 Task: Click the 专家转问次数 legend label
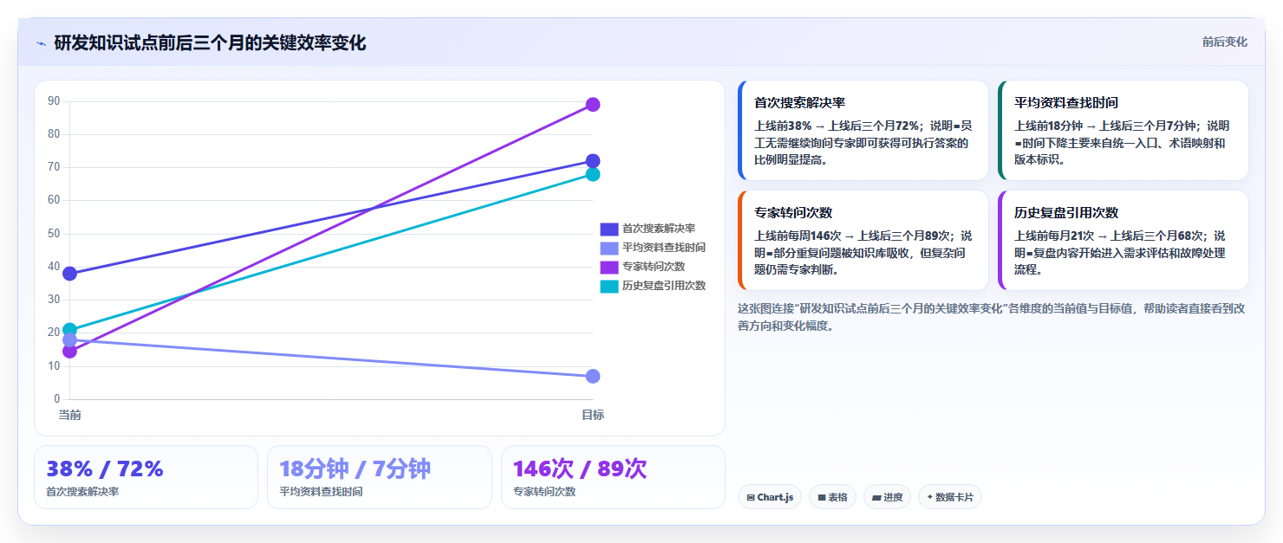pos(654,267)
